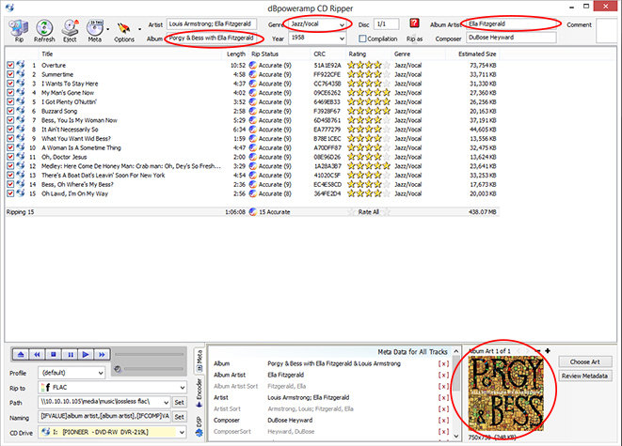Viewport: 622px width, 446px height.
Task: Clear the Album Artist metadata with [x]
Action: coord(443,376)
